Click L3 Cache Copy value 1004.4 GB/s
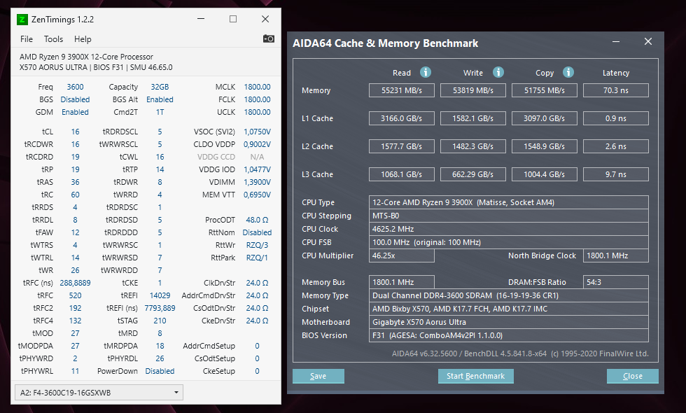The width and height of the screenshot is (686, 413). pyautogui.click(x=545, y=174)
